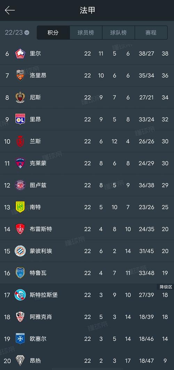Go back using the arrow icon
Image resolution: width=174 pixels, height=370 pixels.
click(x=10, y=10)
